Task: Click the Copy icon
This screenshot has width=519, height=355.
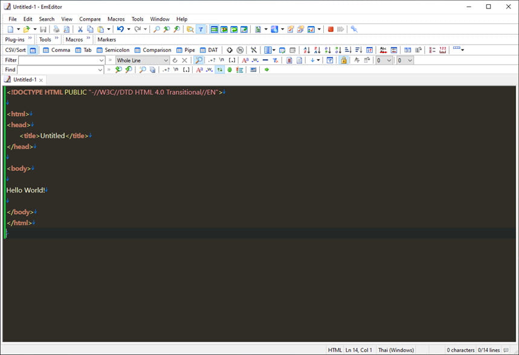Action: click(x=90, y=29)
